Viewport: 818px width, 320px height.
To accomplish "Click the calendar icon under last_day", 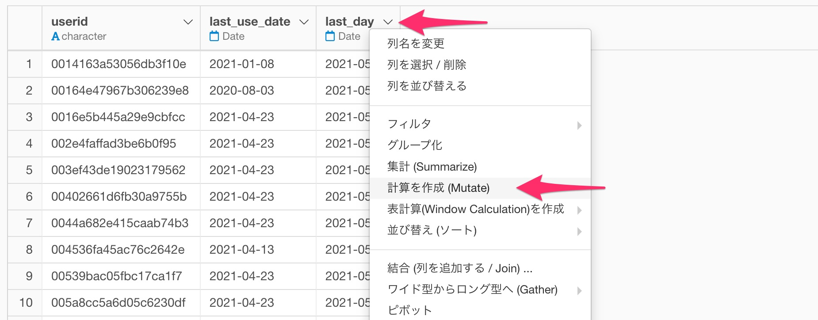I will pyautogui.click(x=330, y=36).
